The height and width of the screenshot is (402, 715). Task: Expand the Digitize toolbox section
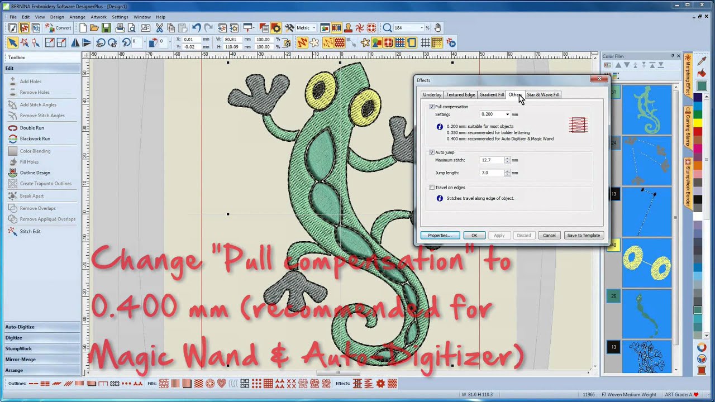tap(42, 338)
